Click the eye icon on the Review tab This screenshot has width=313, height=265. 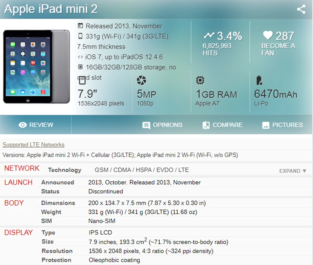click(23, 125)
